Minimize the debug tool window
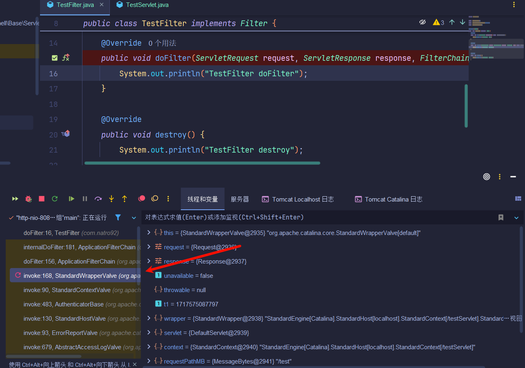Image resolution: width=525 pixels, height=368 pixels. [x=514, y=177]
